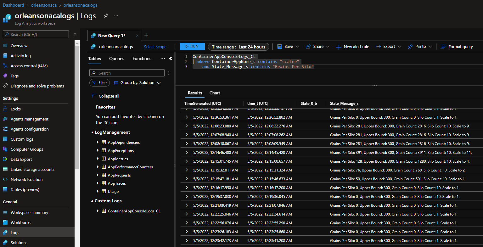Open the Export dropdown

388,47
